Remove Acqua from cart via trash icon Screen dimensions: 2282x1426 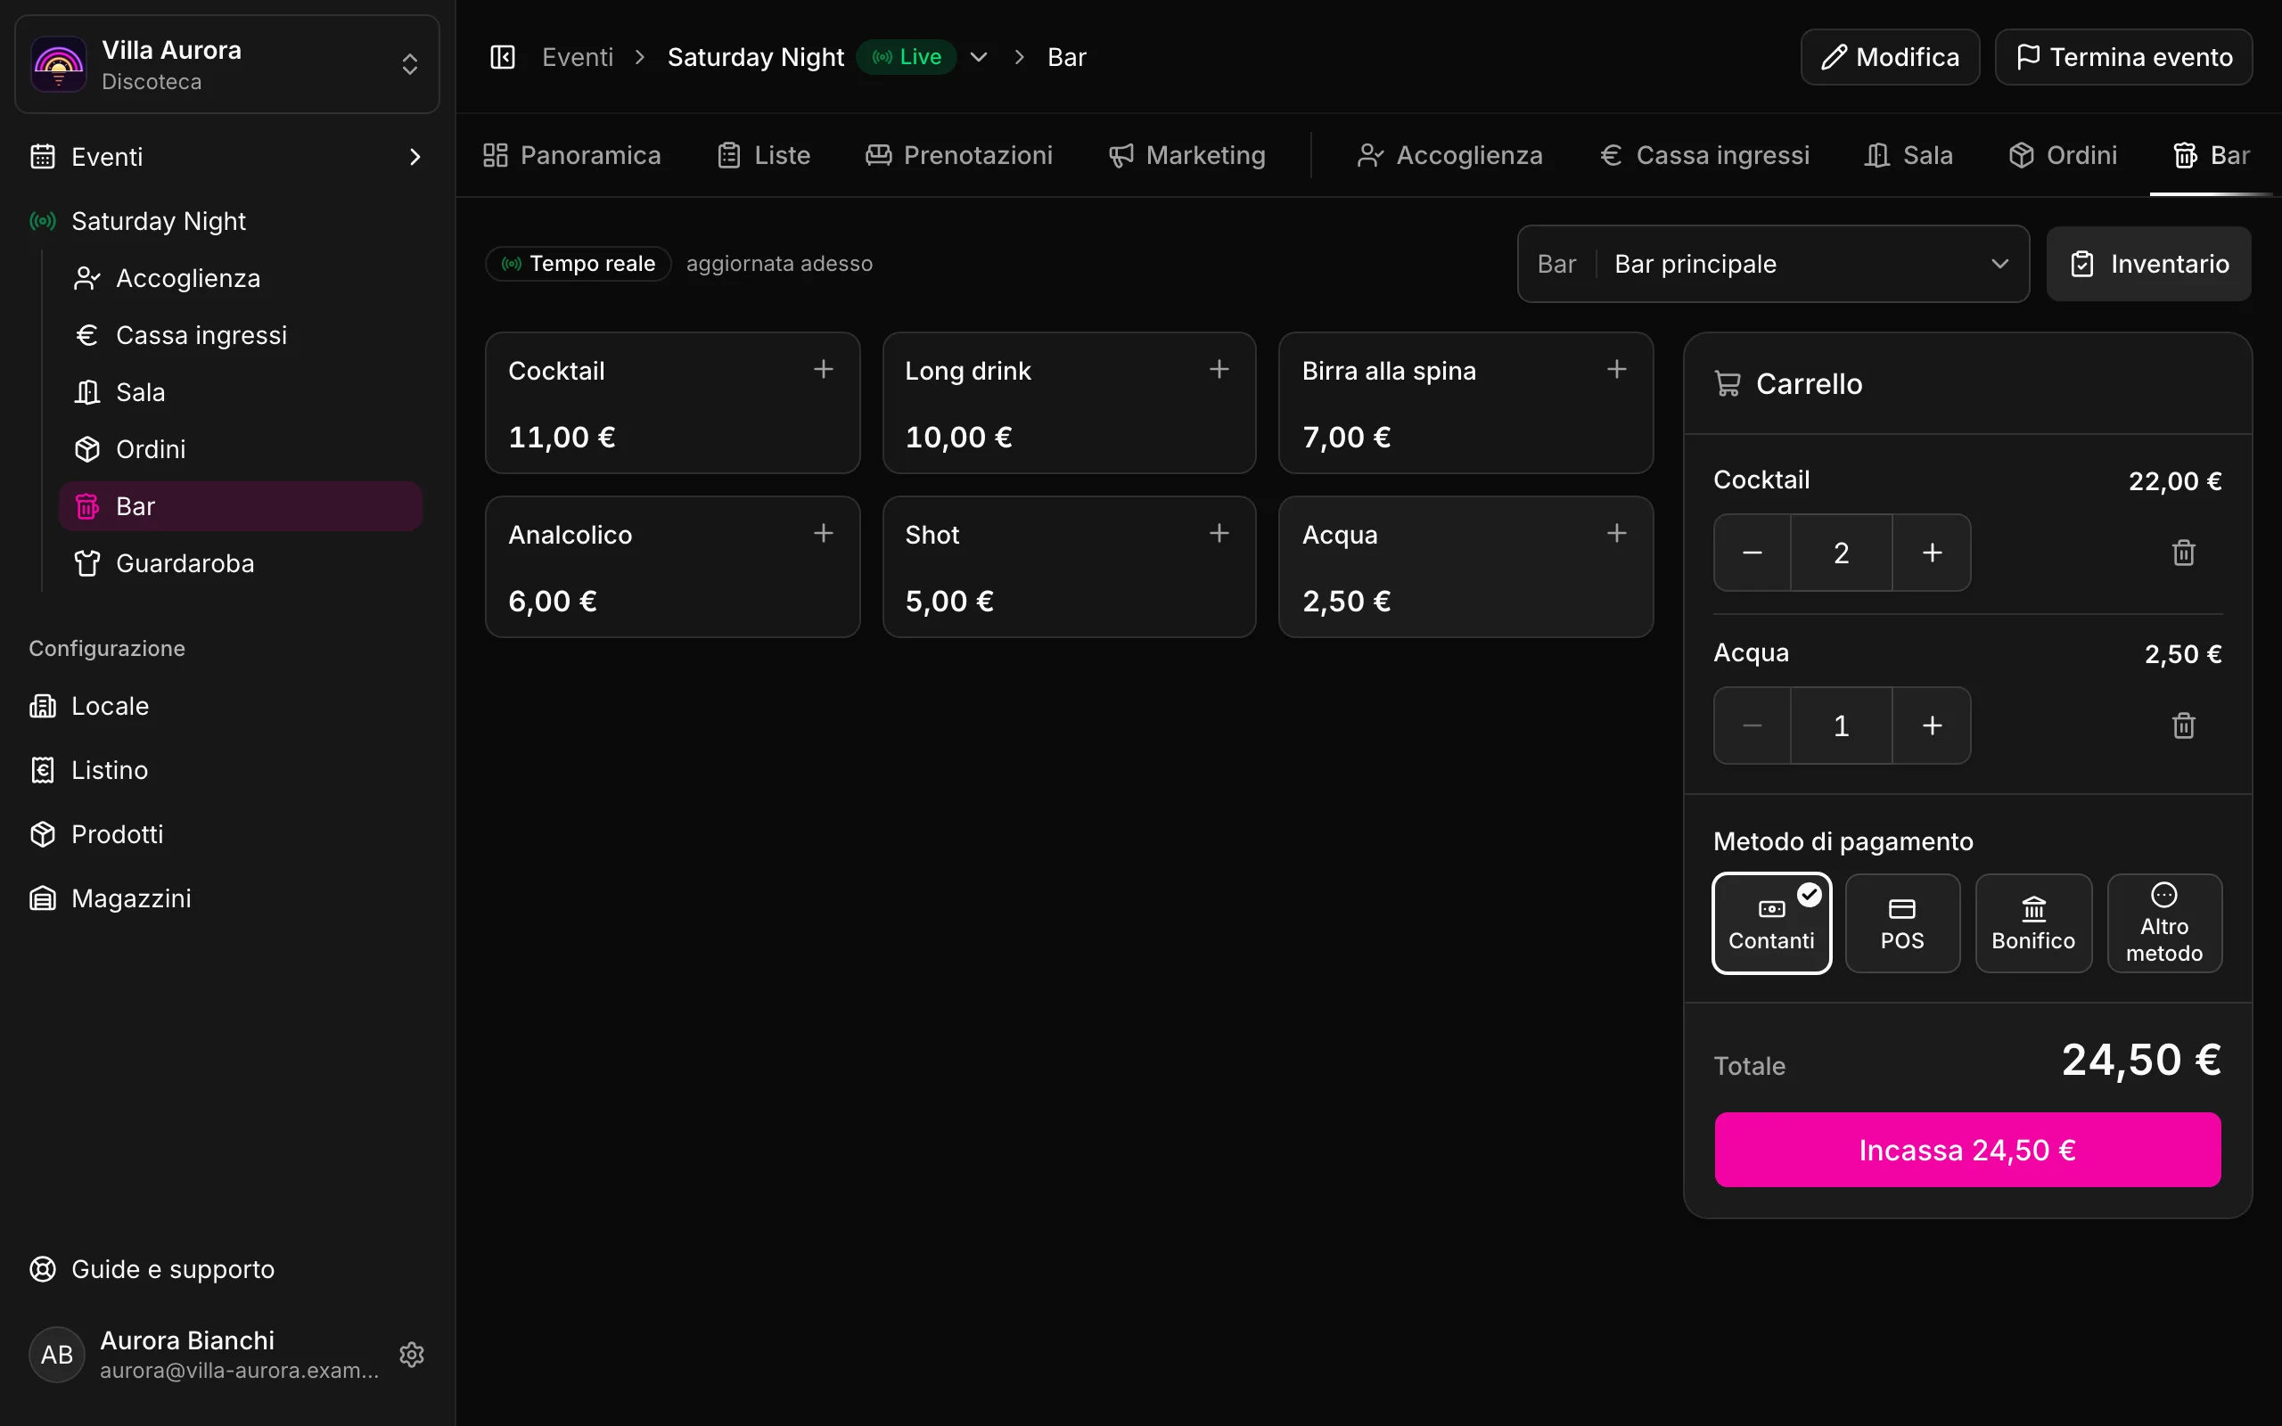point(2184,725)
